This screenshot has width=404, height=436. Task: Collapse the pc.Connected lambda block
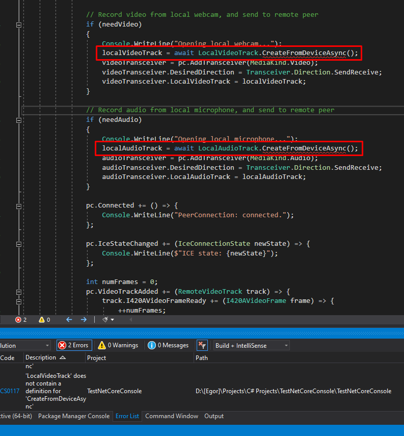(x=19, y=207)
